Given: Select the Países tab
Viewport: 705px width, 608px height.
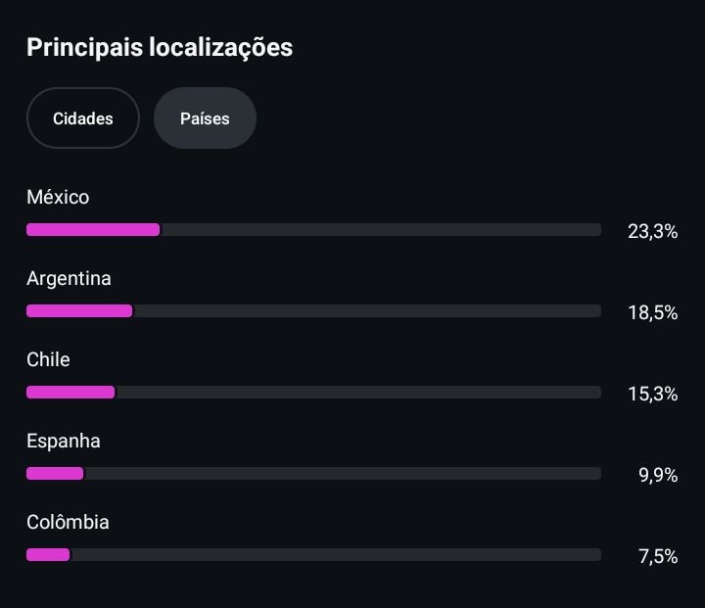Looking at the screenshot, I should [205, 118].
